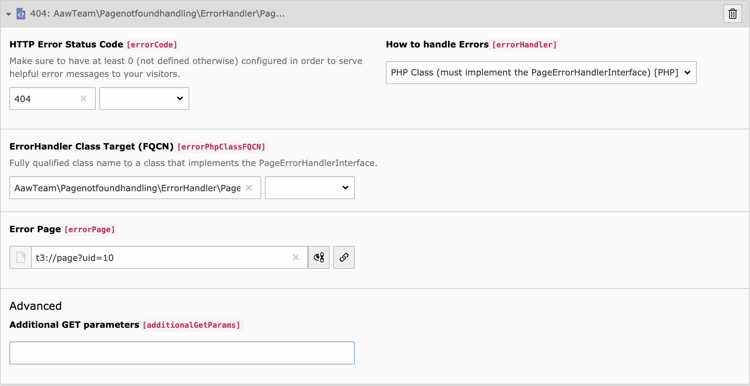Viewport: 750px width, 386px height.
Task: Collapse the 404 error handler section
Action: tap(9, 14)
